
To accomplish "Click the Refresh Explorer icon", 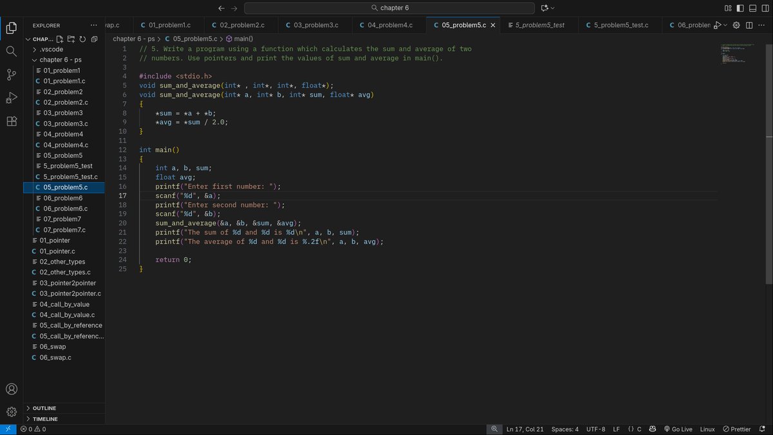I will (82, 39).
